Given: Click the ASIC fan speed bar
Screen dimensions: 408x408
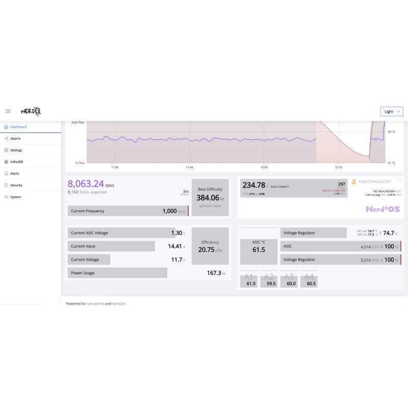Looking at the screenshot, I should tap(341, 246).
